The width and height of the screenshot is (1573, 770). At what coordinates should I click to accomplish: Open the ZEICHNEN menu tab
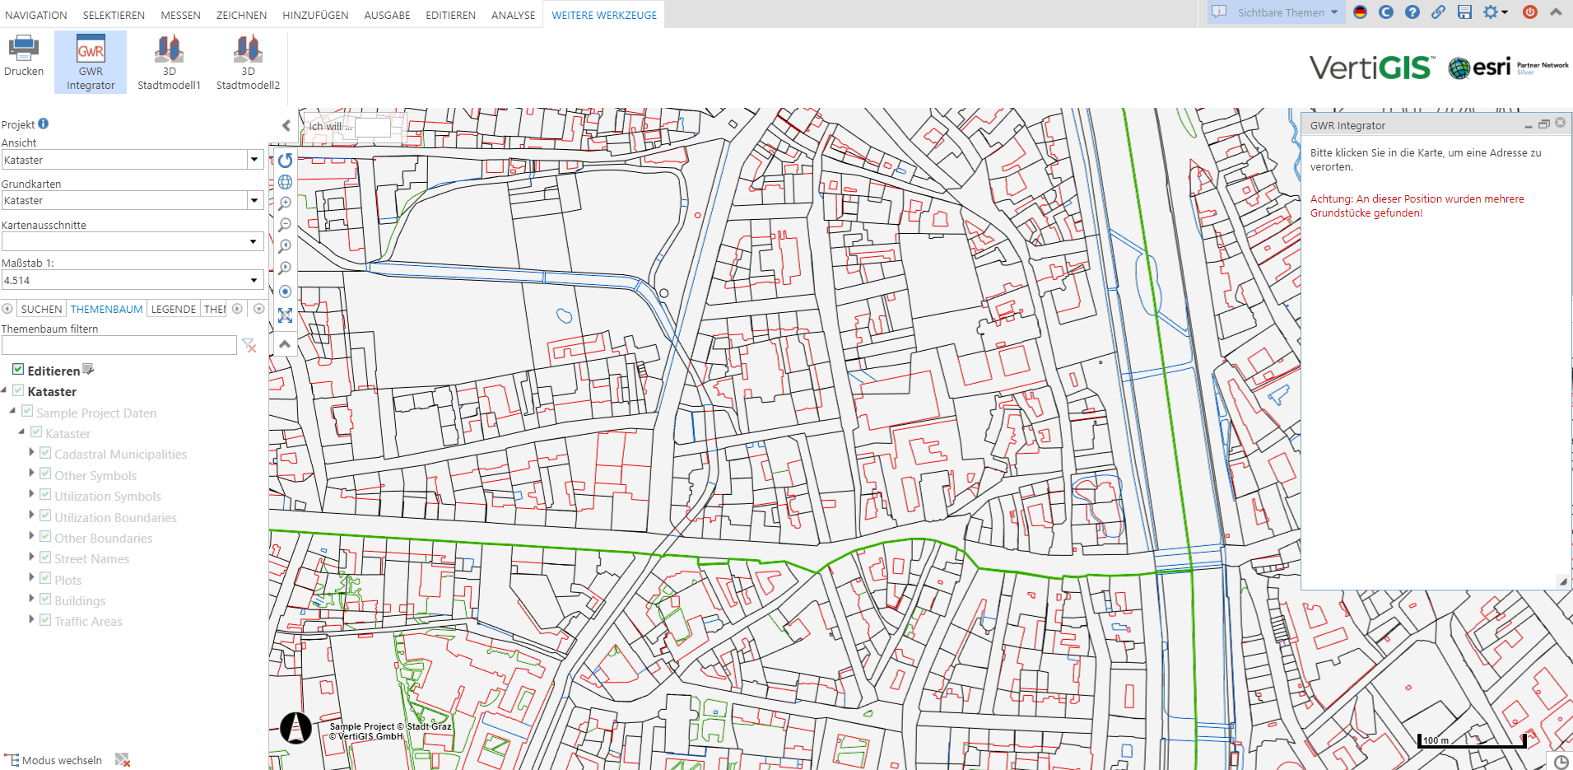pos(241,15)
